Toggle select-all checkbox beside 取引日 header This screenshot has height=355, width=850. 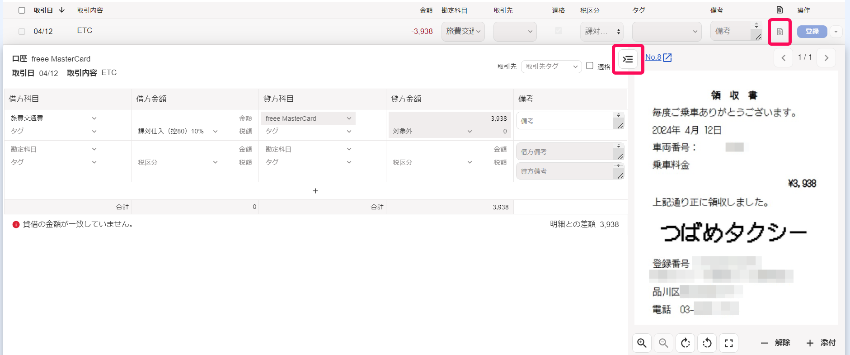pos(22,10)
